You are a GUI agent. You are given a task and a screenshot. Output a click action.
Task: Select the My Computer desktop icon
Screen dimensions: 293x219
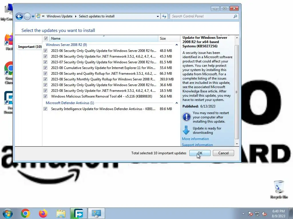click(7, 13)
